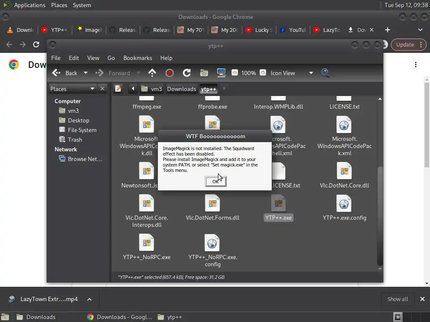
Task: Select Interop.WMPLib.dll file label
Action: [x=278, y=106]
